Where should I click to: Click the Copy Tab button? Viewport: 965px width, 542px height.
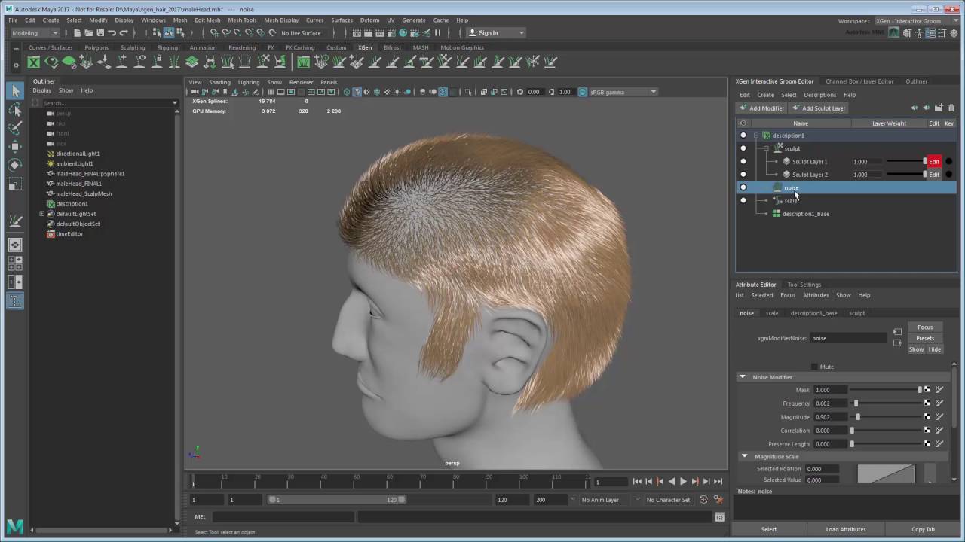(923, 529)
